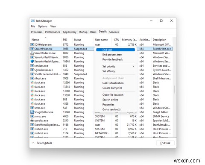Click the Slack icon for PID 13768
This screenshot has width=205, height=165.
(32, 91)
